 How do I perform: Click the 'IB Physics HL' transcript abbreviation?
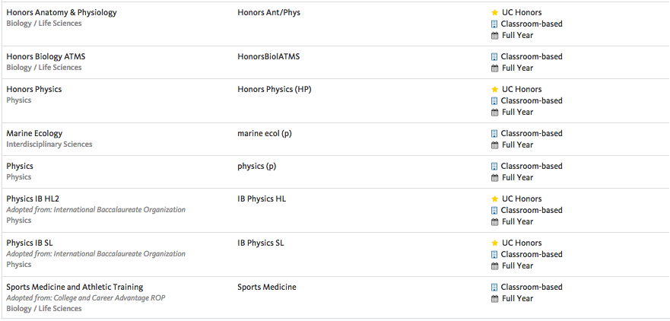(x=262, y=199)
